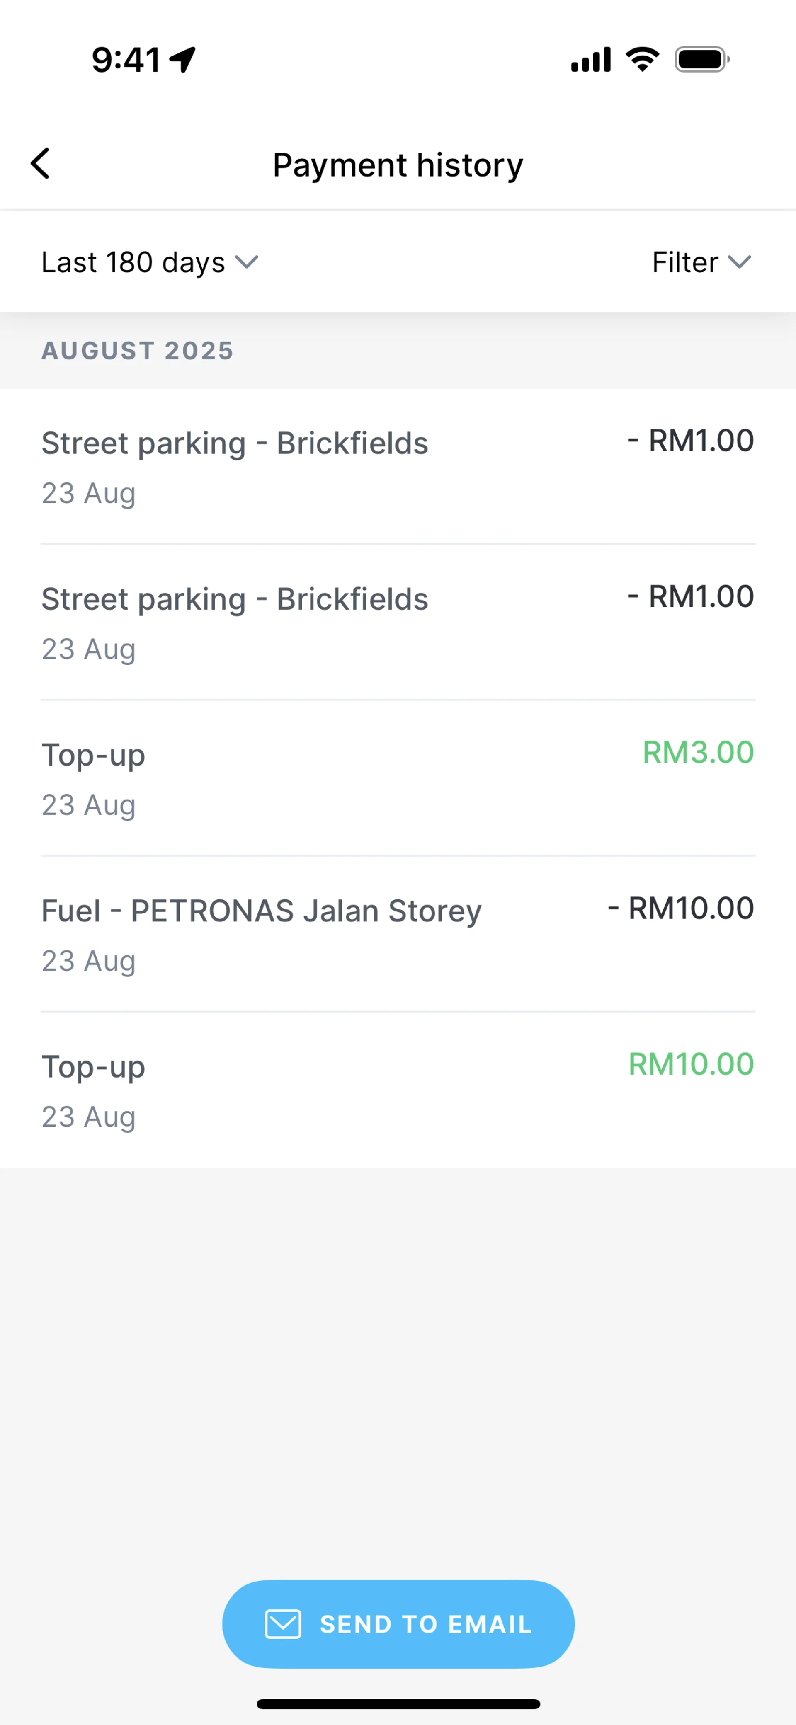Tap the AUGUST 2025 section header

(x=137, y=351)
